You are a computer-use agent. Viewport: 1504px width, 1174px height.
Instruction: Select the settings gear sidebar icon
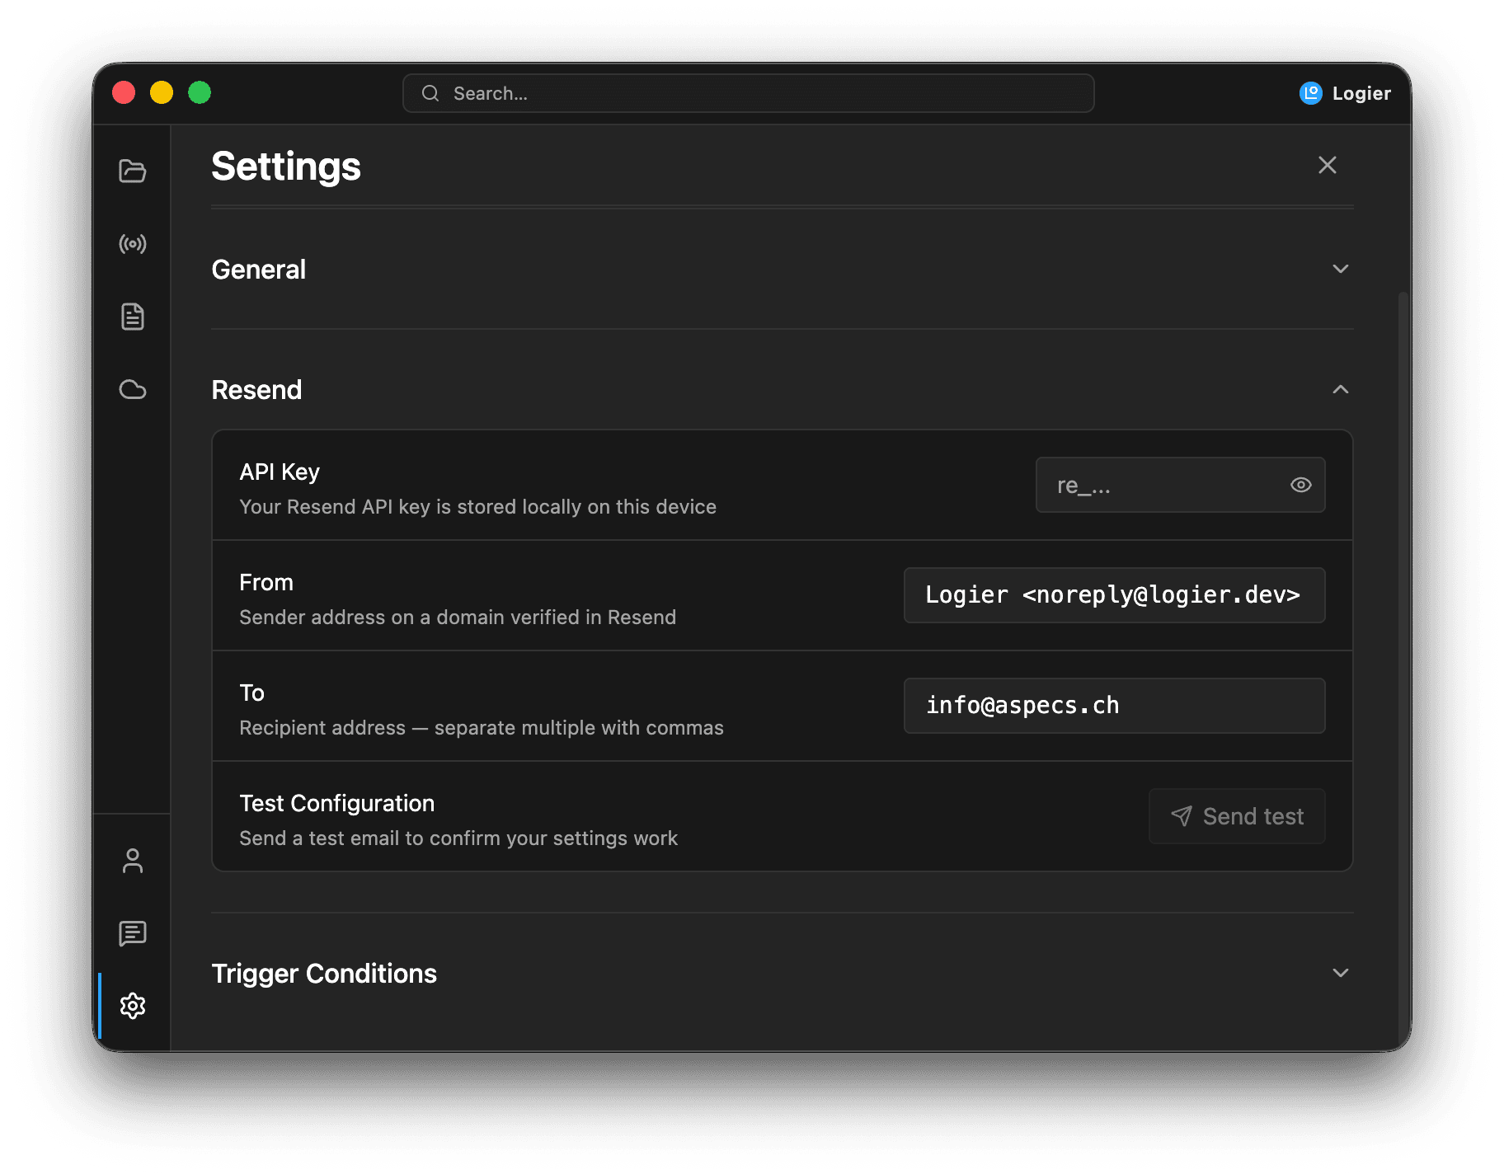132,1006
